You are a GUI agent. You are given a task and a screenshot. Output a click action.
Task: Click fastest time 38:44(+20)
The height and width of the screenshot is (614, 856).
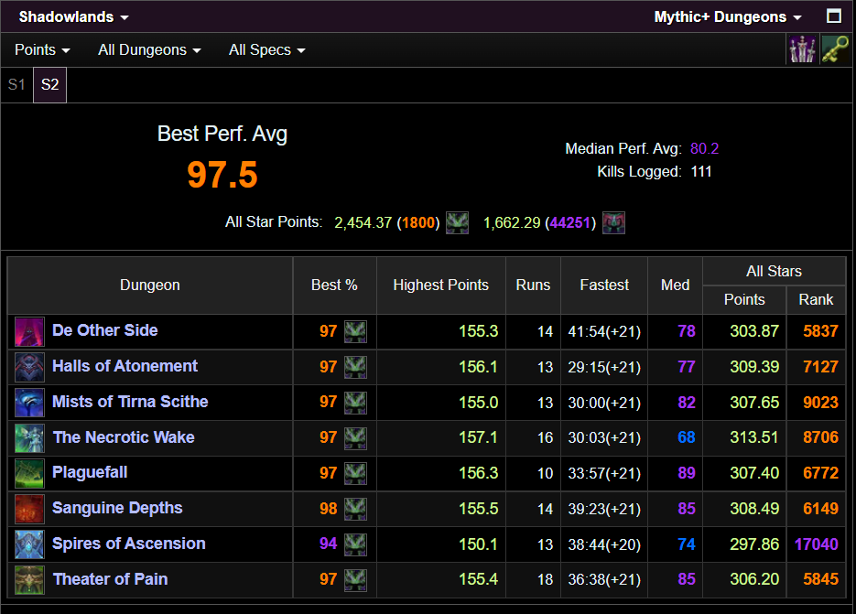(604, 544)
